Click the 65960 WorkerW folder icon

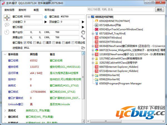click(97, 75)
